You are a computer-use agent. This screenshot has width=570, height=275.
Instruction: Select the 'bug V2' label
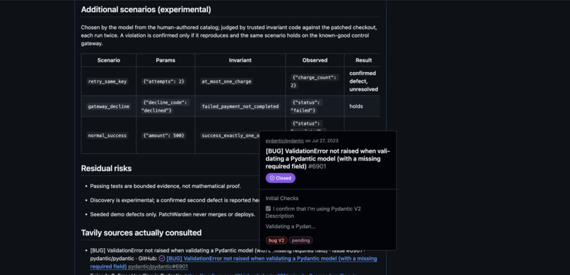[x=277, y=240]
